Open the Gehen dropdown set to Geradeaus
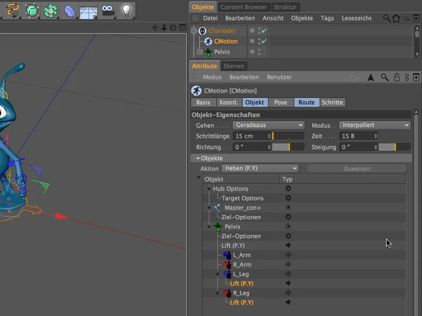The width and height of the screenshot is (422, 316). pyautogui.click(x=268, y=125)
